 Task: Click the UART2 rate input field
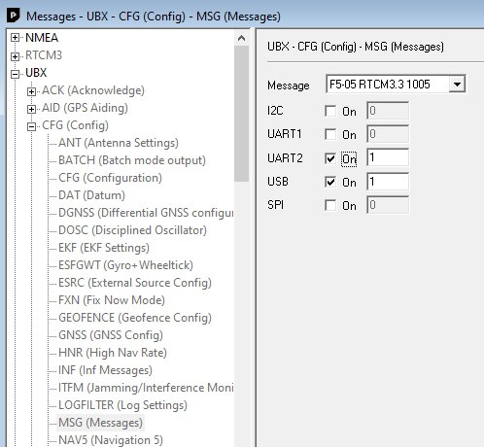point(388,157)
